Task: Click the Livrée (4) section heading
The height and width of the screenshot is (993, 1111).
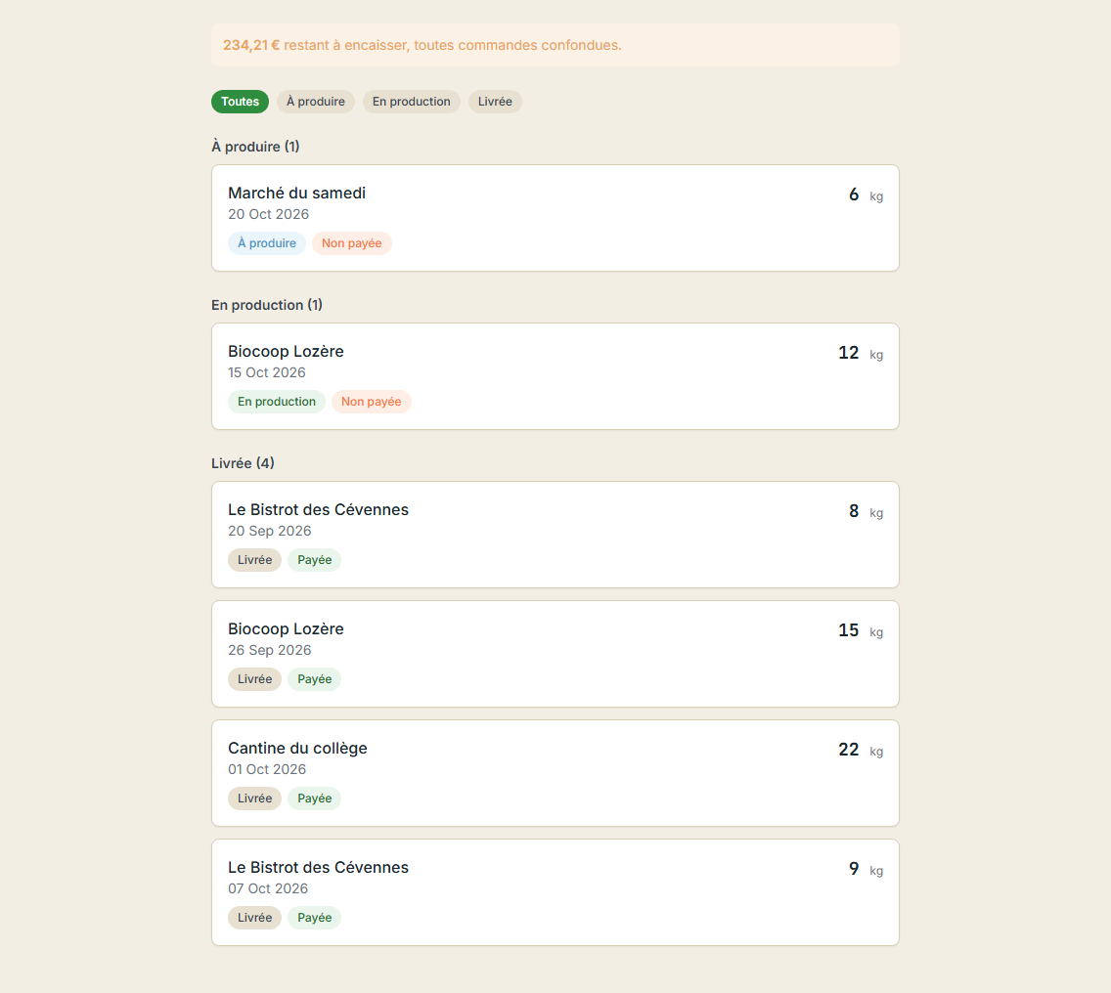Action: (243, 463)
